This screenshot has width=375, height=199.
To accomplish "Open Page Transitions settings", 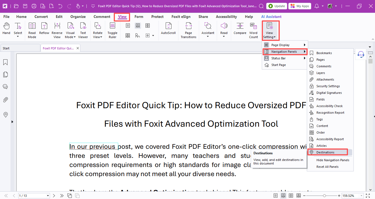I will [x=189, y=30].
